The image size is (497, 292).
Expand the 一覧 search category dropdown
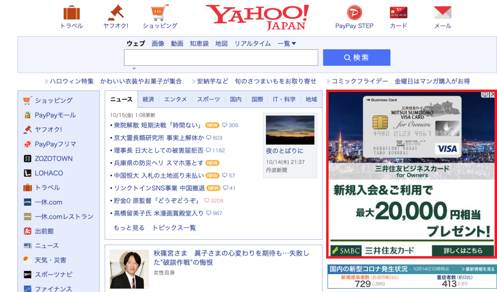pos(286,44)
